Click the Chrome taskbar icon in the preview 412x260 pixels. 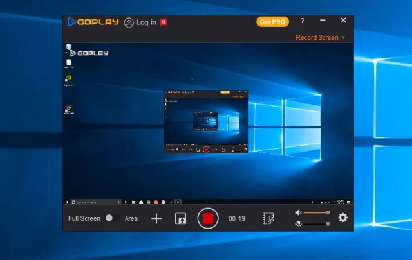(149, 202)
